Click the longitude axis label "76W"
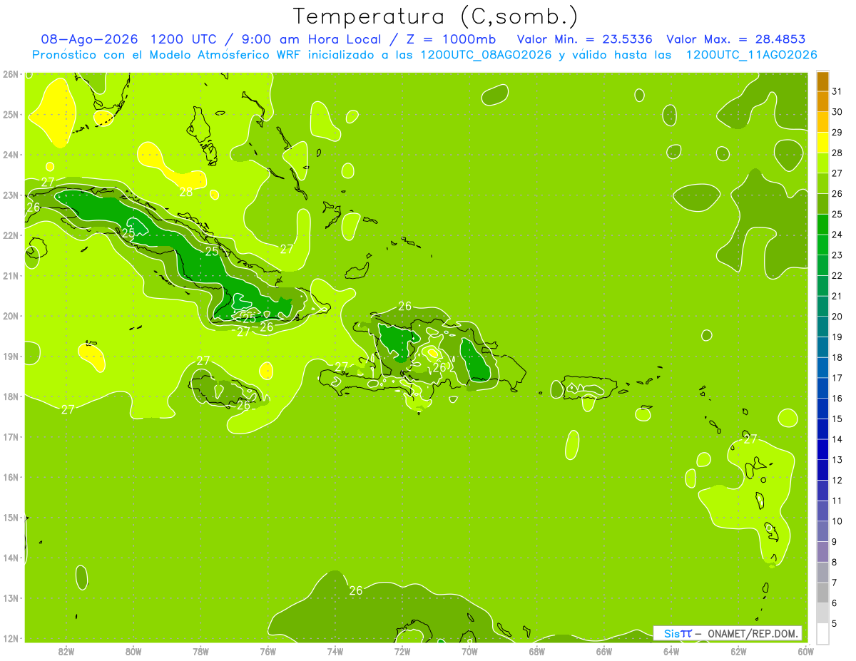 pos(267,652)
